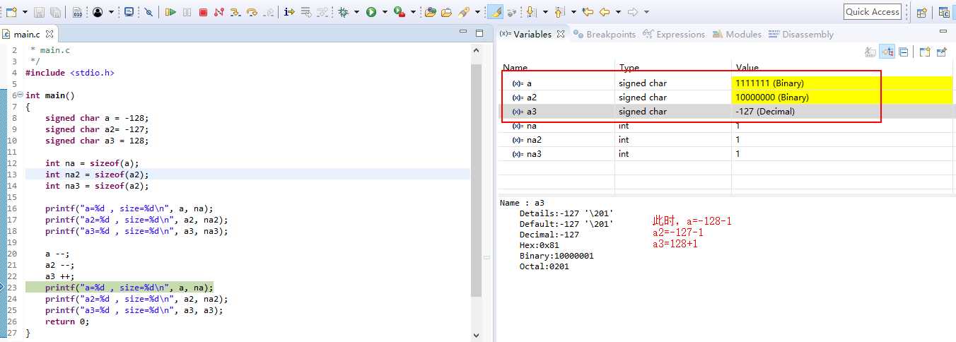Toggle Show Logical Structure icon
956x342 pixels.
pyautogui.click(x=887, y=52)
